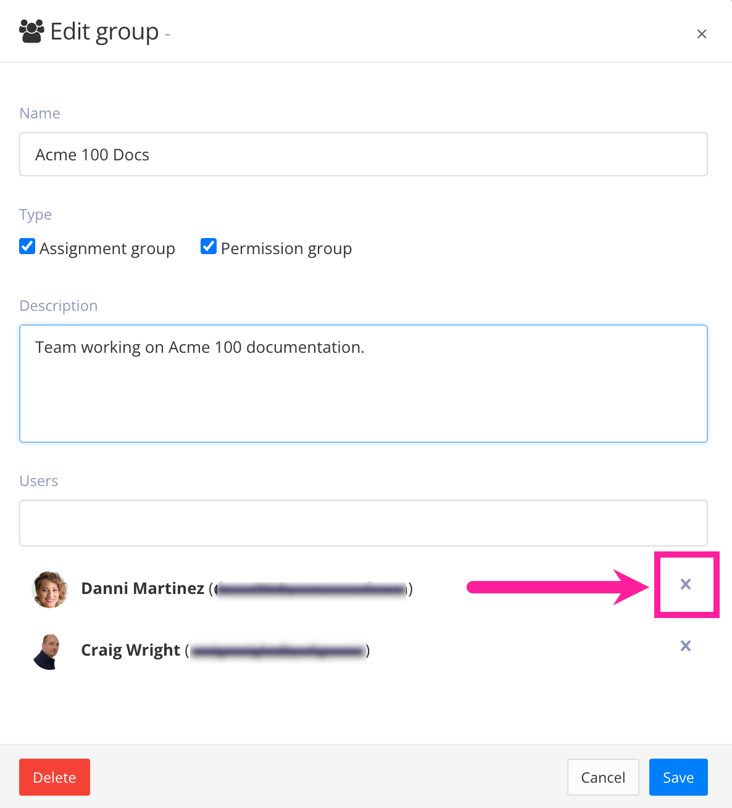Click the highlighted remove X in the pink box
This screenshot has width=732, height=808.
coord(686,584)
